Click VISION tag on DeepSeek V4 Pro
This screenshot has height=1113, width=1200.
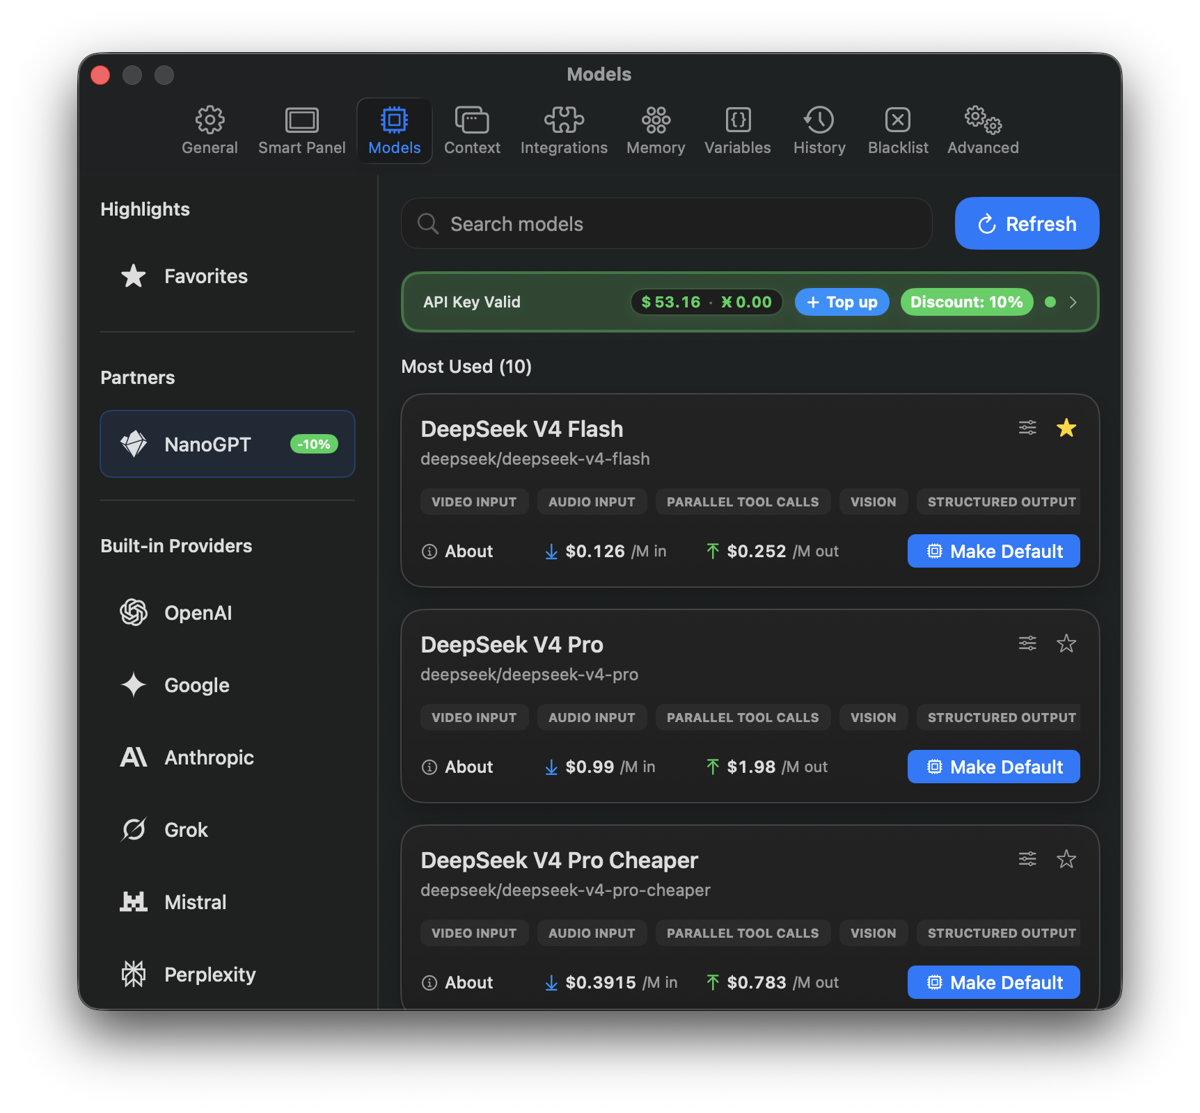(874, 717)
